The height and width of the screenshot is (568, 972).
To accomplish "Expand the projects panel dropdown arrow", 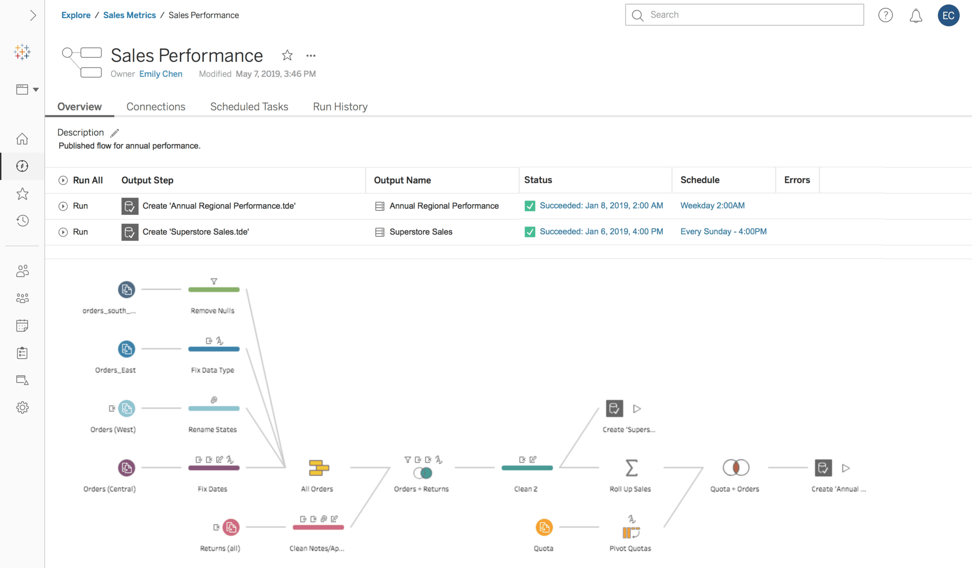I will coord(36,89).
